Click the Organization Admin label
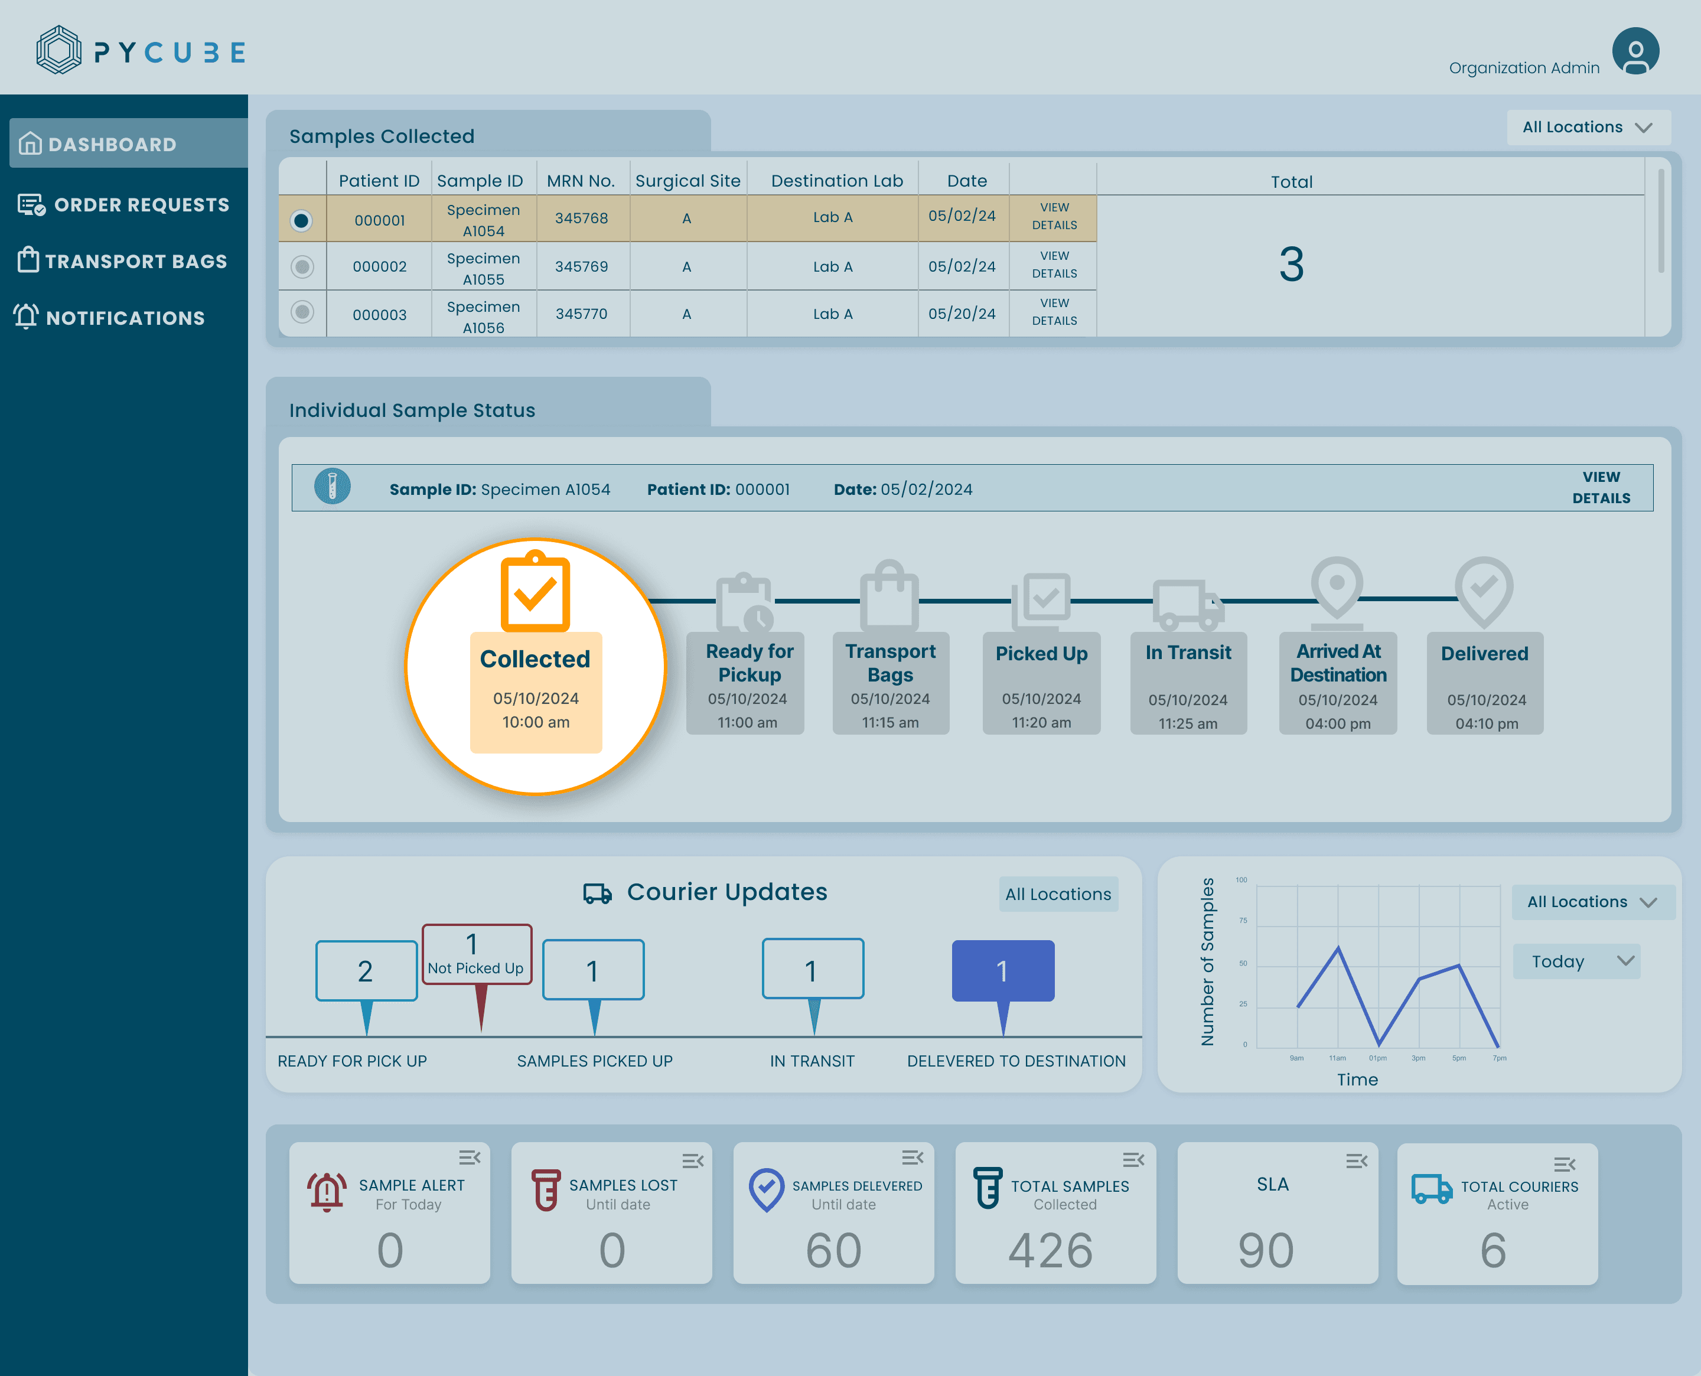The width and height of the screenshot is (1701, 1376). [1523, 68]
